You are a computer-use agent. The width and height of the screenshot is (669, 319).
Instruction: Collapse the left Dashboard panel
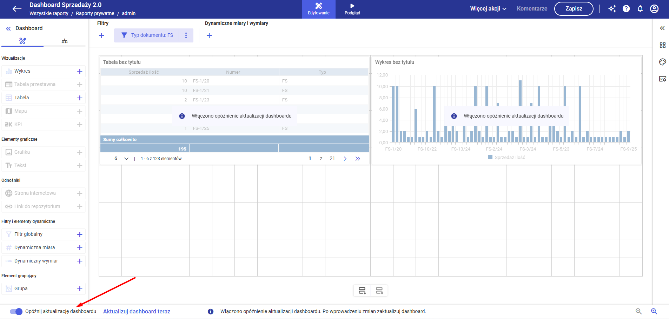(8, 29)
